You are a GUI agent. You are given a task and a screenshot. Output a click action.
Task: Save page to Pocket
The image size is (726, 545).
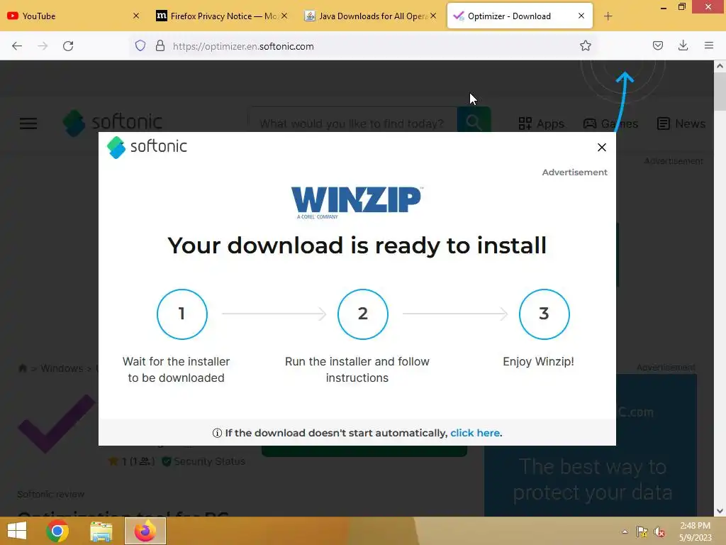657,45
